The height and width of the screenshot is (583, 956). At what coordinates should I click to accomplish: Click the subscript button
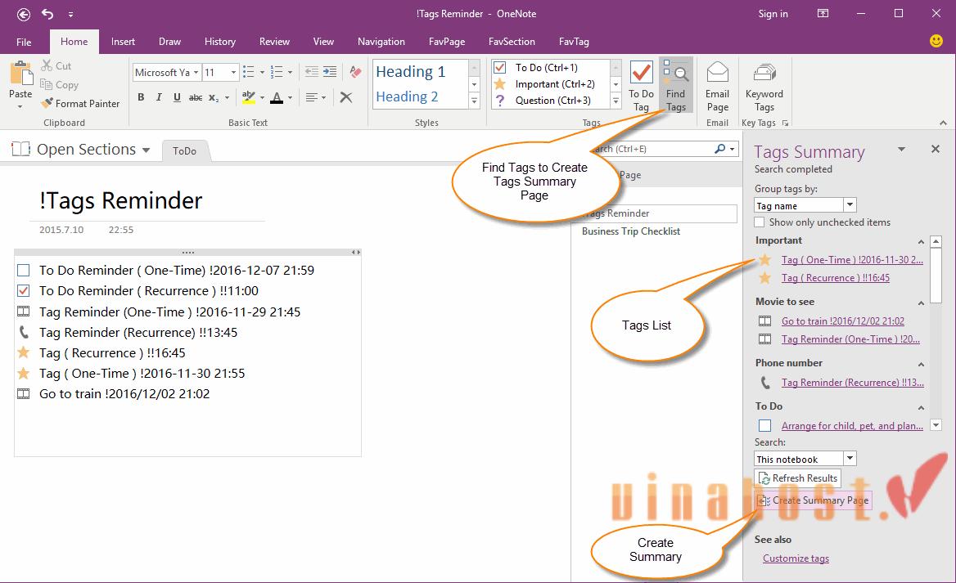click(x=214, y=97)
